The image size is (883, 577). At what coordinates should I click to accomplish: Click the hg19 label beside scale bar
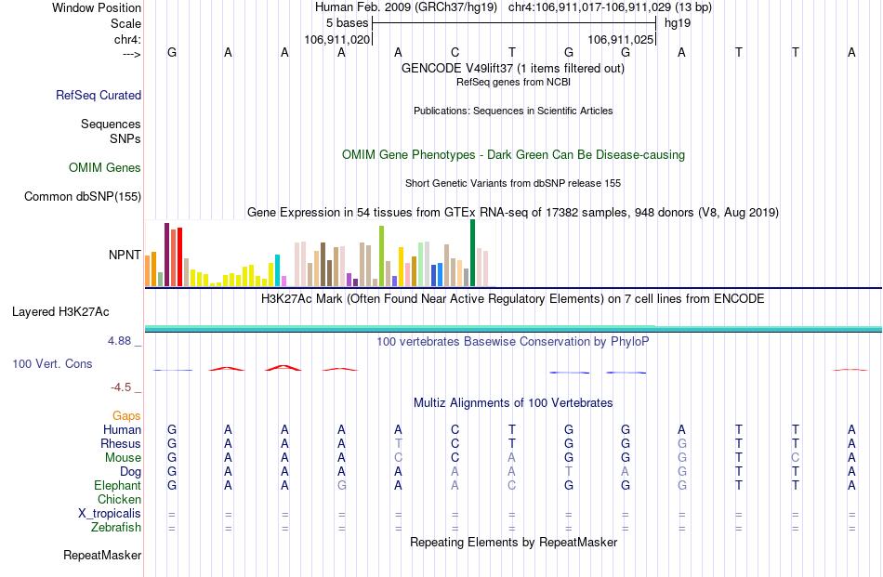pyautogui.click(x=678, y=23)
